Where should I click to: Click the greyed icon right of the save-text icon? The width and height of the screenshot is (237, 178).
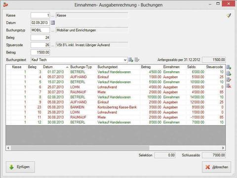pos(137,60)
